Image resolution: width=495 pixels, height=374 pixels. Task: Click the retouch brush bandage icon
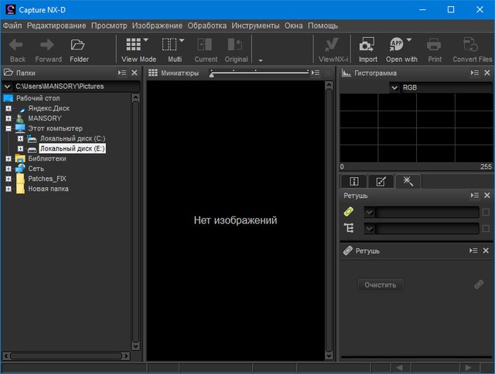coord(349,212)
